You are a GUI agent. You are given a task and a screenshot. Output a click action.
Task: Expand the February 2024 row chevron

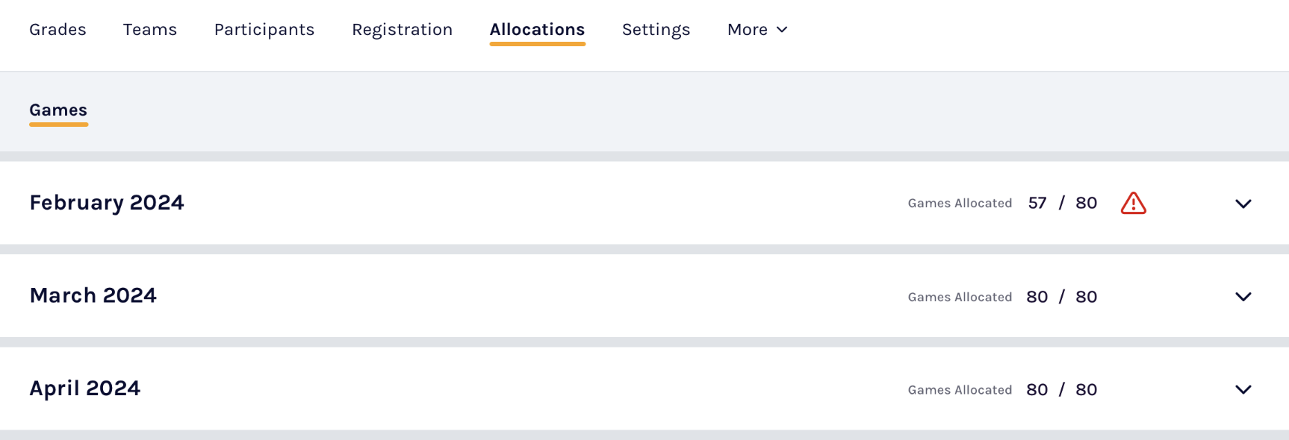pyautogui.click(x=1243, y=204)
